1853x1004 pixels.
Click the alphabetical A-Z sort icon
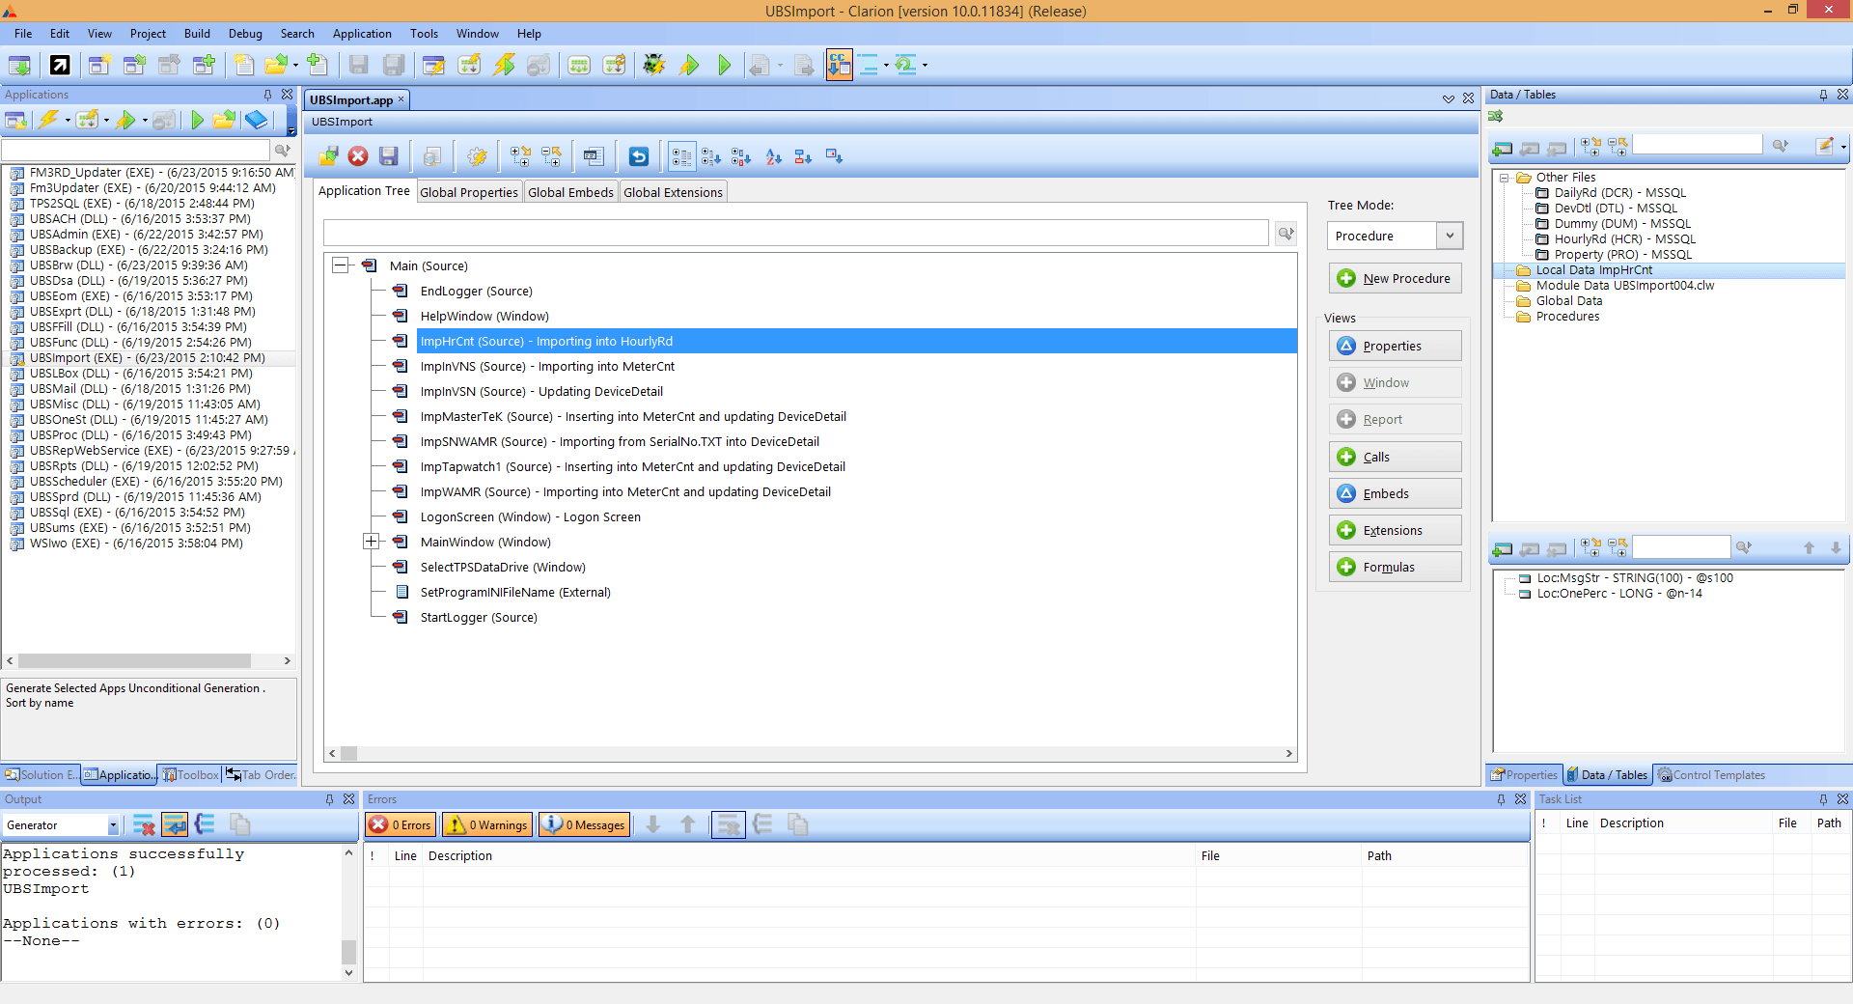[x=773, y=156]
